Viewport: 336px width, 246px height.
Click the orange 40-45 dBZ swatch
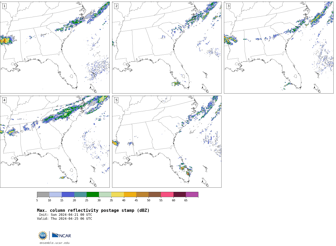pos(130,194)
